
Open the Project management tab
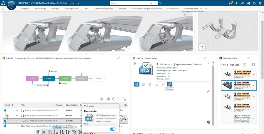(103, 8)
